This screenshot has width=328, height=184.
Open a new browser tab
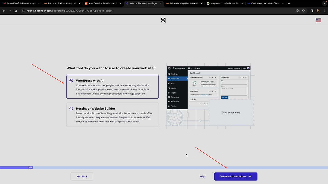click(289, 3)
